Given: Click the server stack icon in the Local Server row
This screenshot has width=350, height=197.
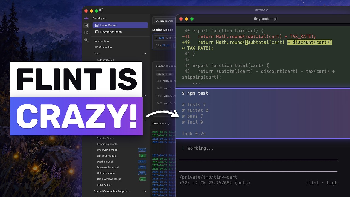Looking at the screenshot, I should pos(97,25).
